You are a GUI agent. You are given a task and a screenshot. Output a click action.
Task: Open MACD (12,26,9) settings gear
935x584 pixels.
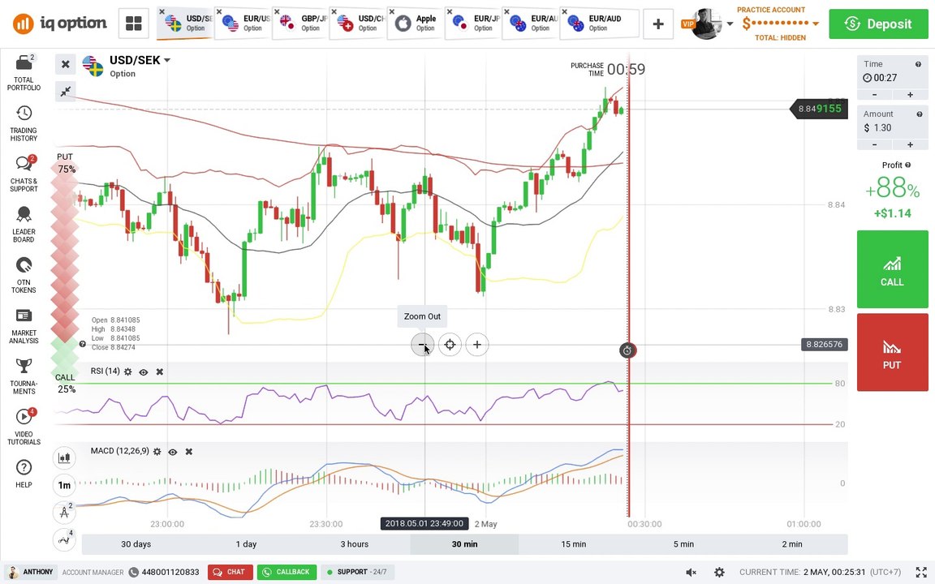click(157, 452)
